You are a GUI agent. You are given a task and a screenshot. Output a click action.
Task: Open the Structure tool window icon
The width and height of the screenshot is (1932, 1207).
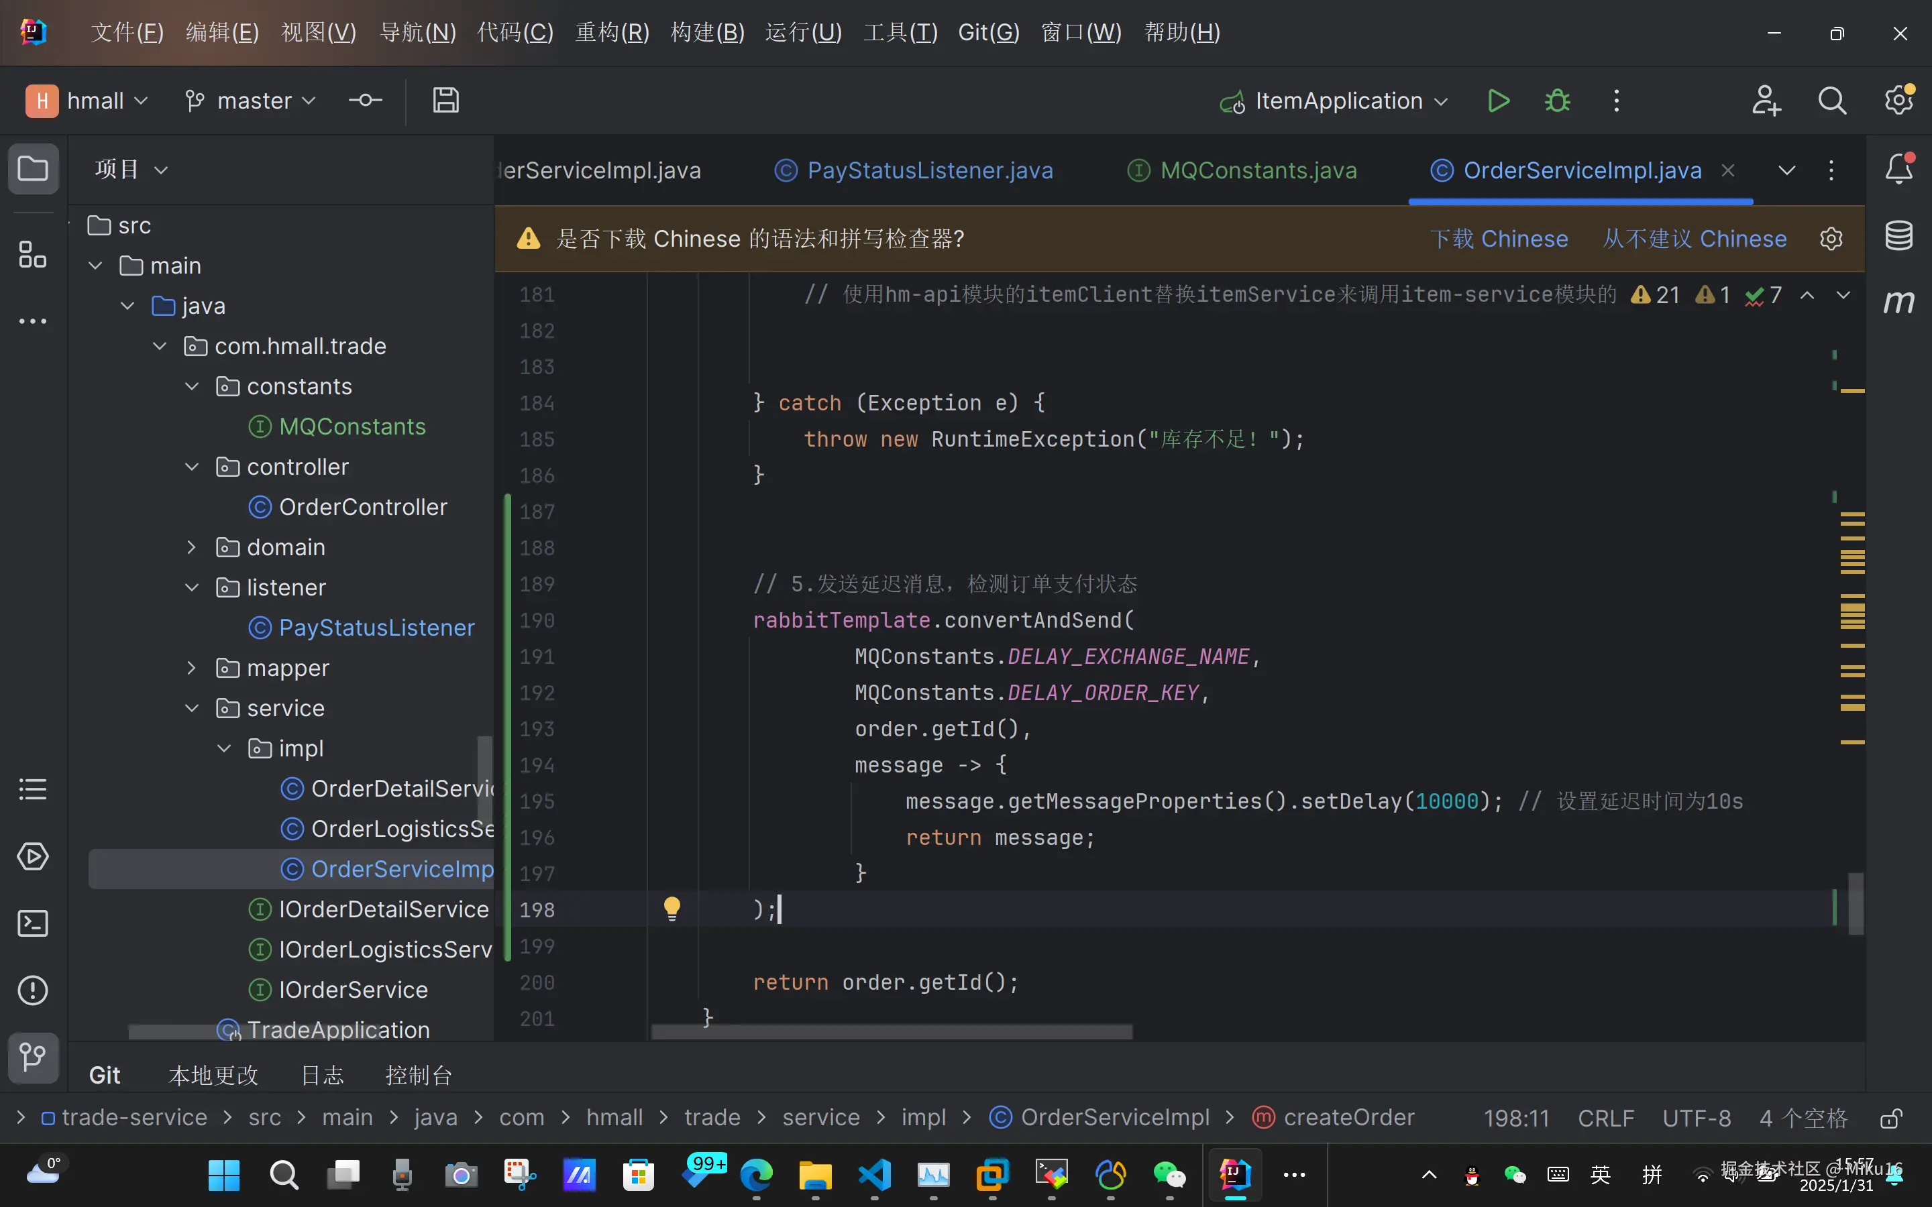[x=33, y=255]
